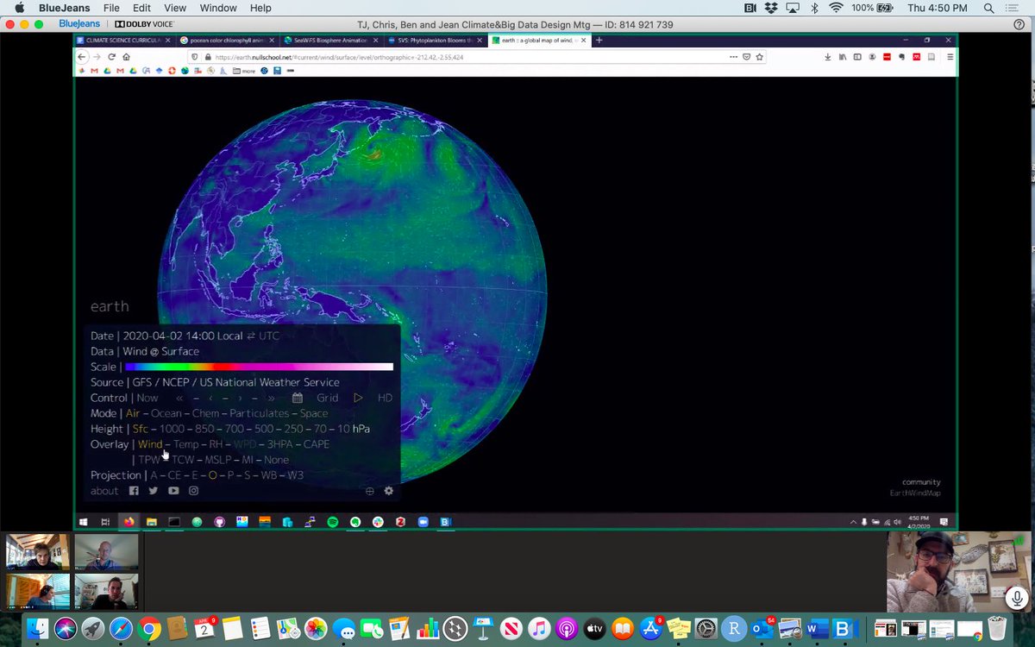Click the top-left participant video thumbnail
Image resolution: width=1035 pixels, height=647 pixels.
click(37, 552)
